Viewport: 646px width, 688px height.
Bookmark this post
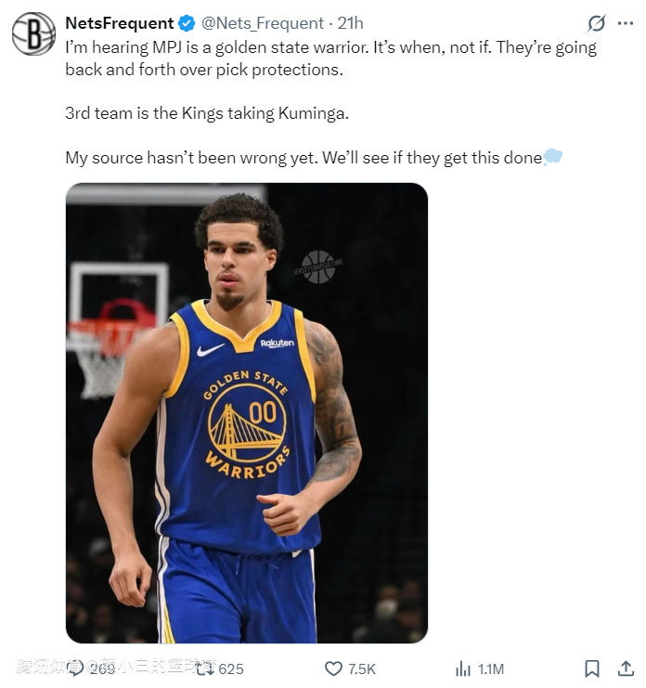pos(591,669)
